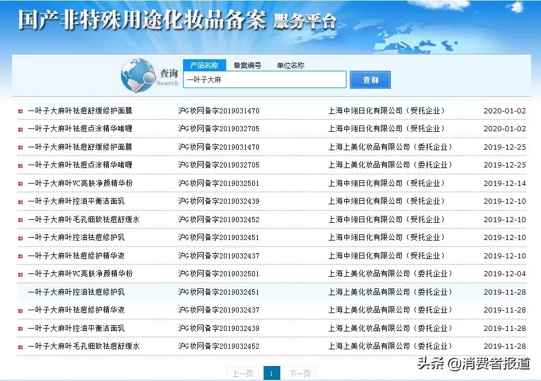Open 一叶子大麻叶祛痘舒缓修护面膜 dated 2019-12-25
This screenshot has height=381, width=541.
point(80,147)
